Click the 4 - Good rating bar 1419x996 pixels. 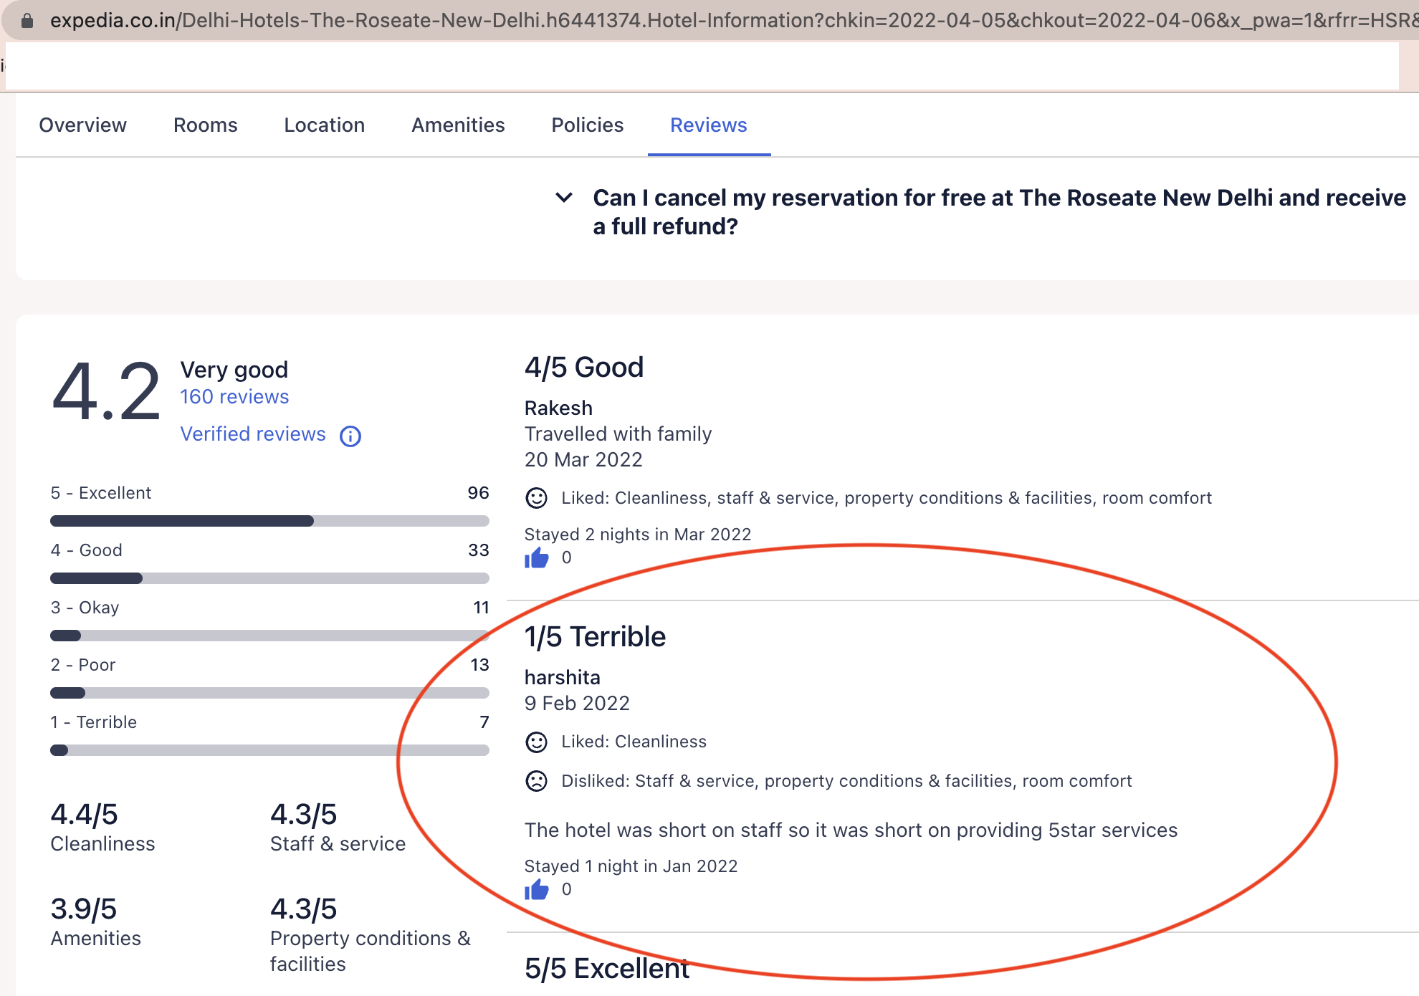tap(269, 578)
